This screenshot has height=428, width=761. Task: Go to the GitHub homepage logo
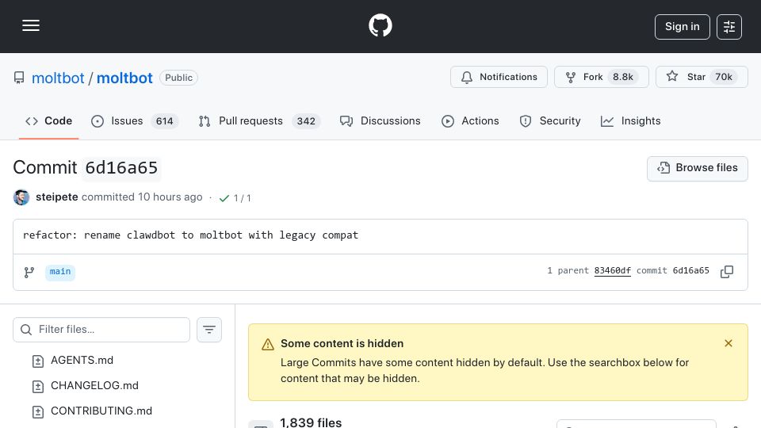(380, 25)
